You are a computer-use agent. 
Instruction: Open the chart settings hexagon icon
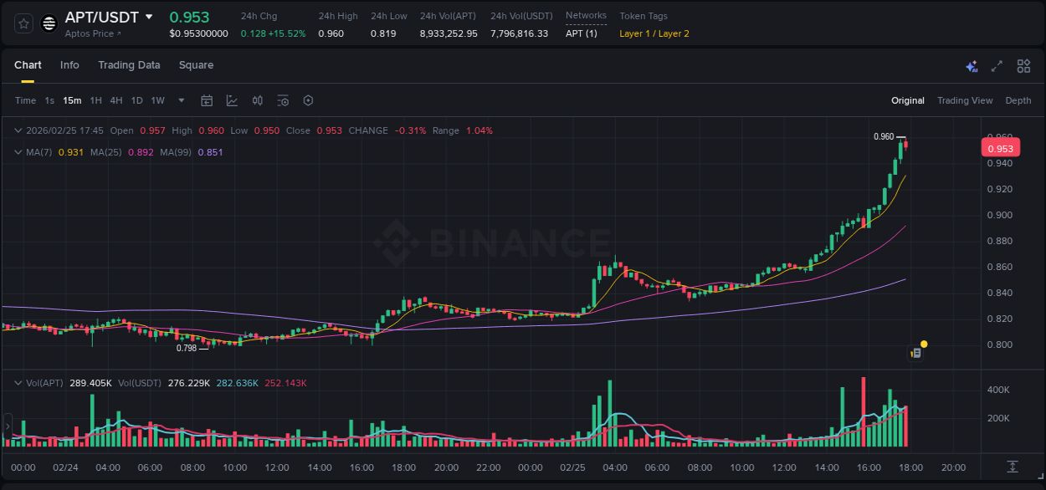(x=308, y=100)
